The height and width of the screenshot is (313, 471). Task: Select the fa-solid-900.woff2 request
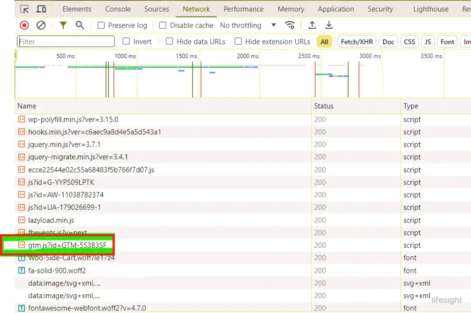(x=57, y=270)
